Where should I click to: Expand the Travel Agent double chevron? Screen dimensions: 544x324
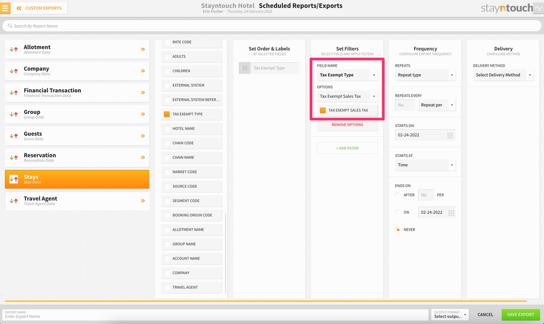click(x=143, y=201)
